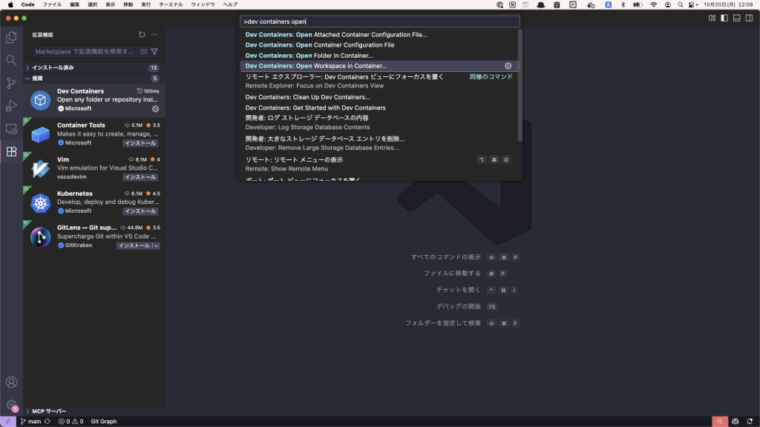Install the Vim extension
760x427 pixels.
[140, 177]
